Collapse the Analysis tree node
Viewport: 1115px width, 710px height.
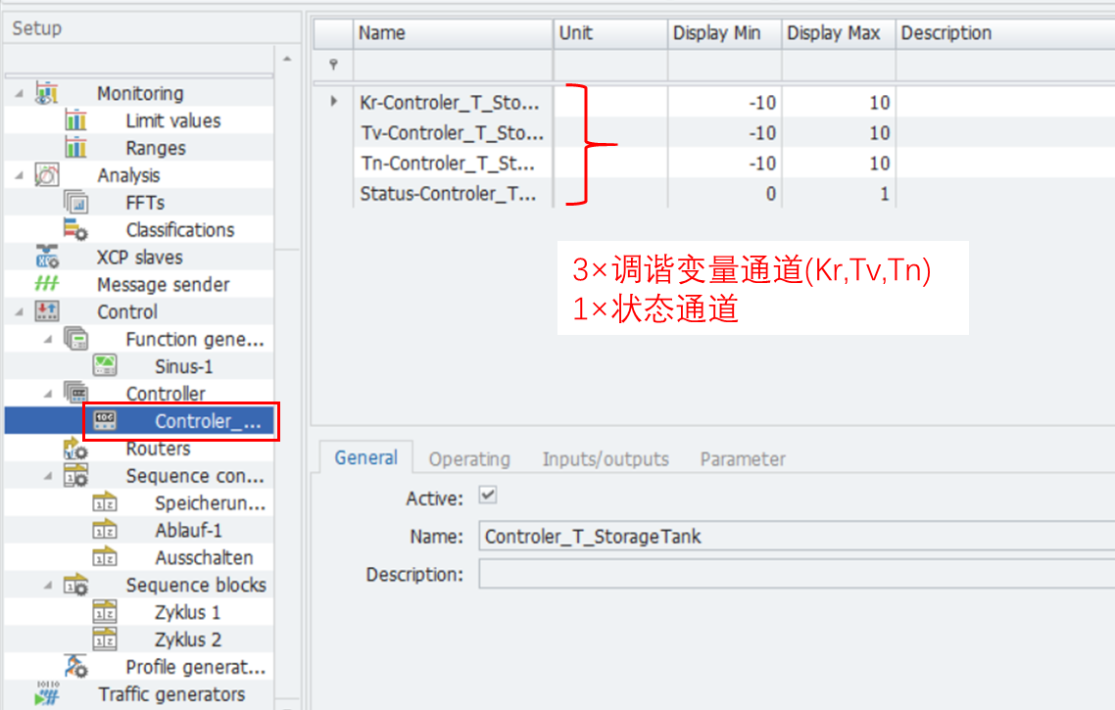point(20,175)
